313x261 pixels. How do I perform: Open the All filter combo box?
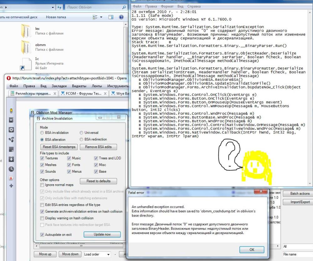[x=298, y=246]
